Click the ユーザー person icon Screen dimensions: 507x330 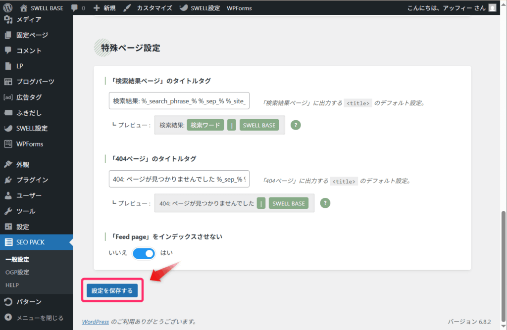pyautogui.click(x=8, y=195)
